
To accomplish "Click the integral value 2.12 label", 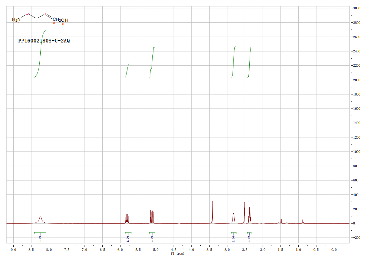I will click(249, 239).
